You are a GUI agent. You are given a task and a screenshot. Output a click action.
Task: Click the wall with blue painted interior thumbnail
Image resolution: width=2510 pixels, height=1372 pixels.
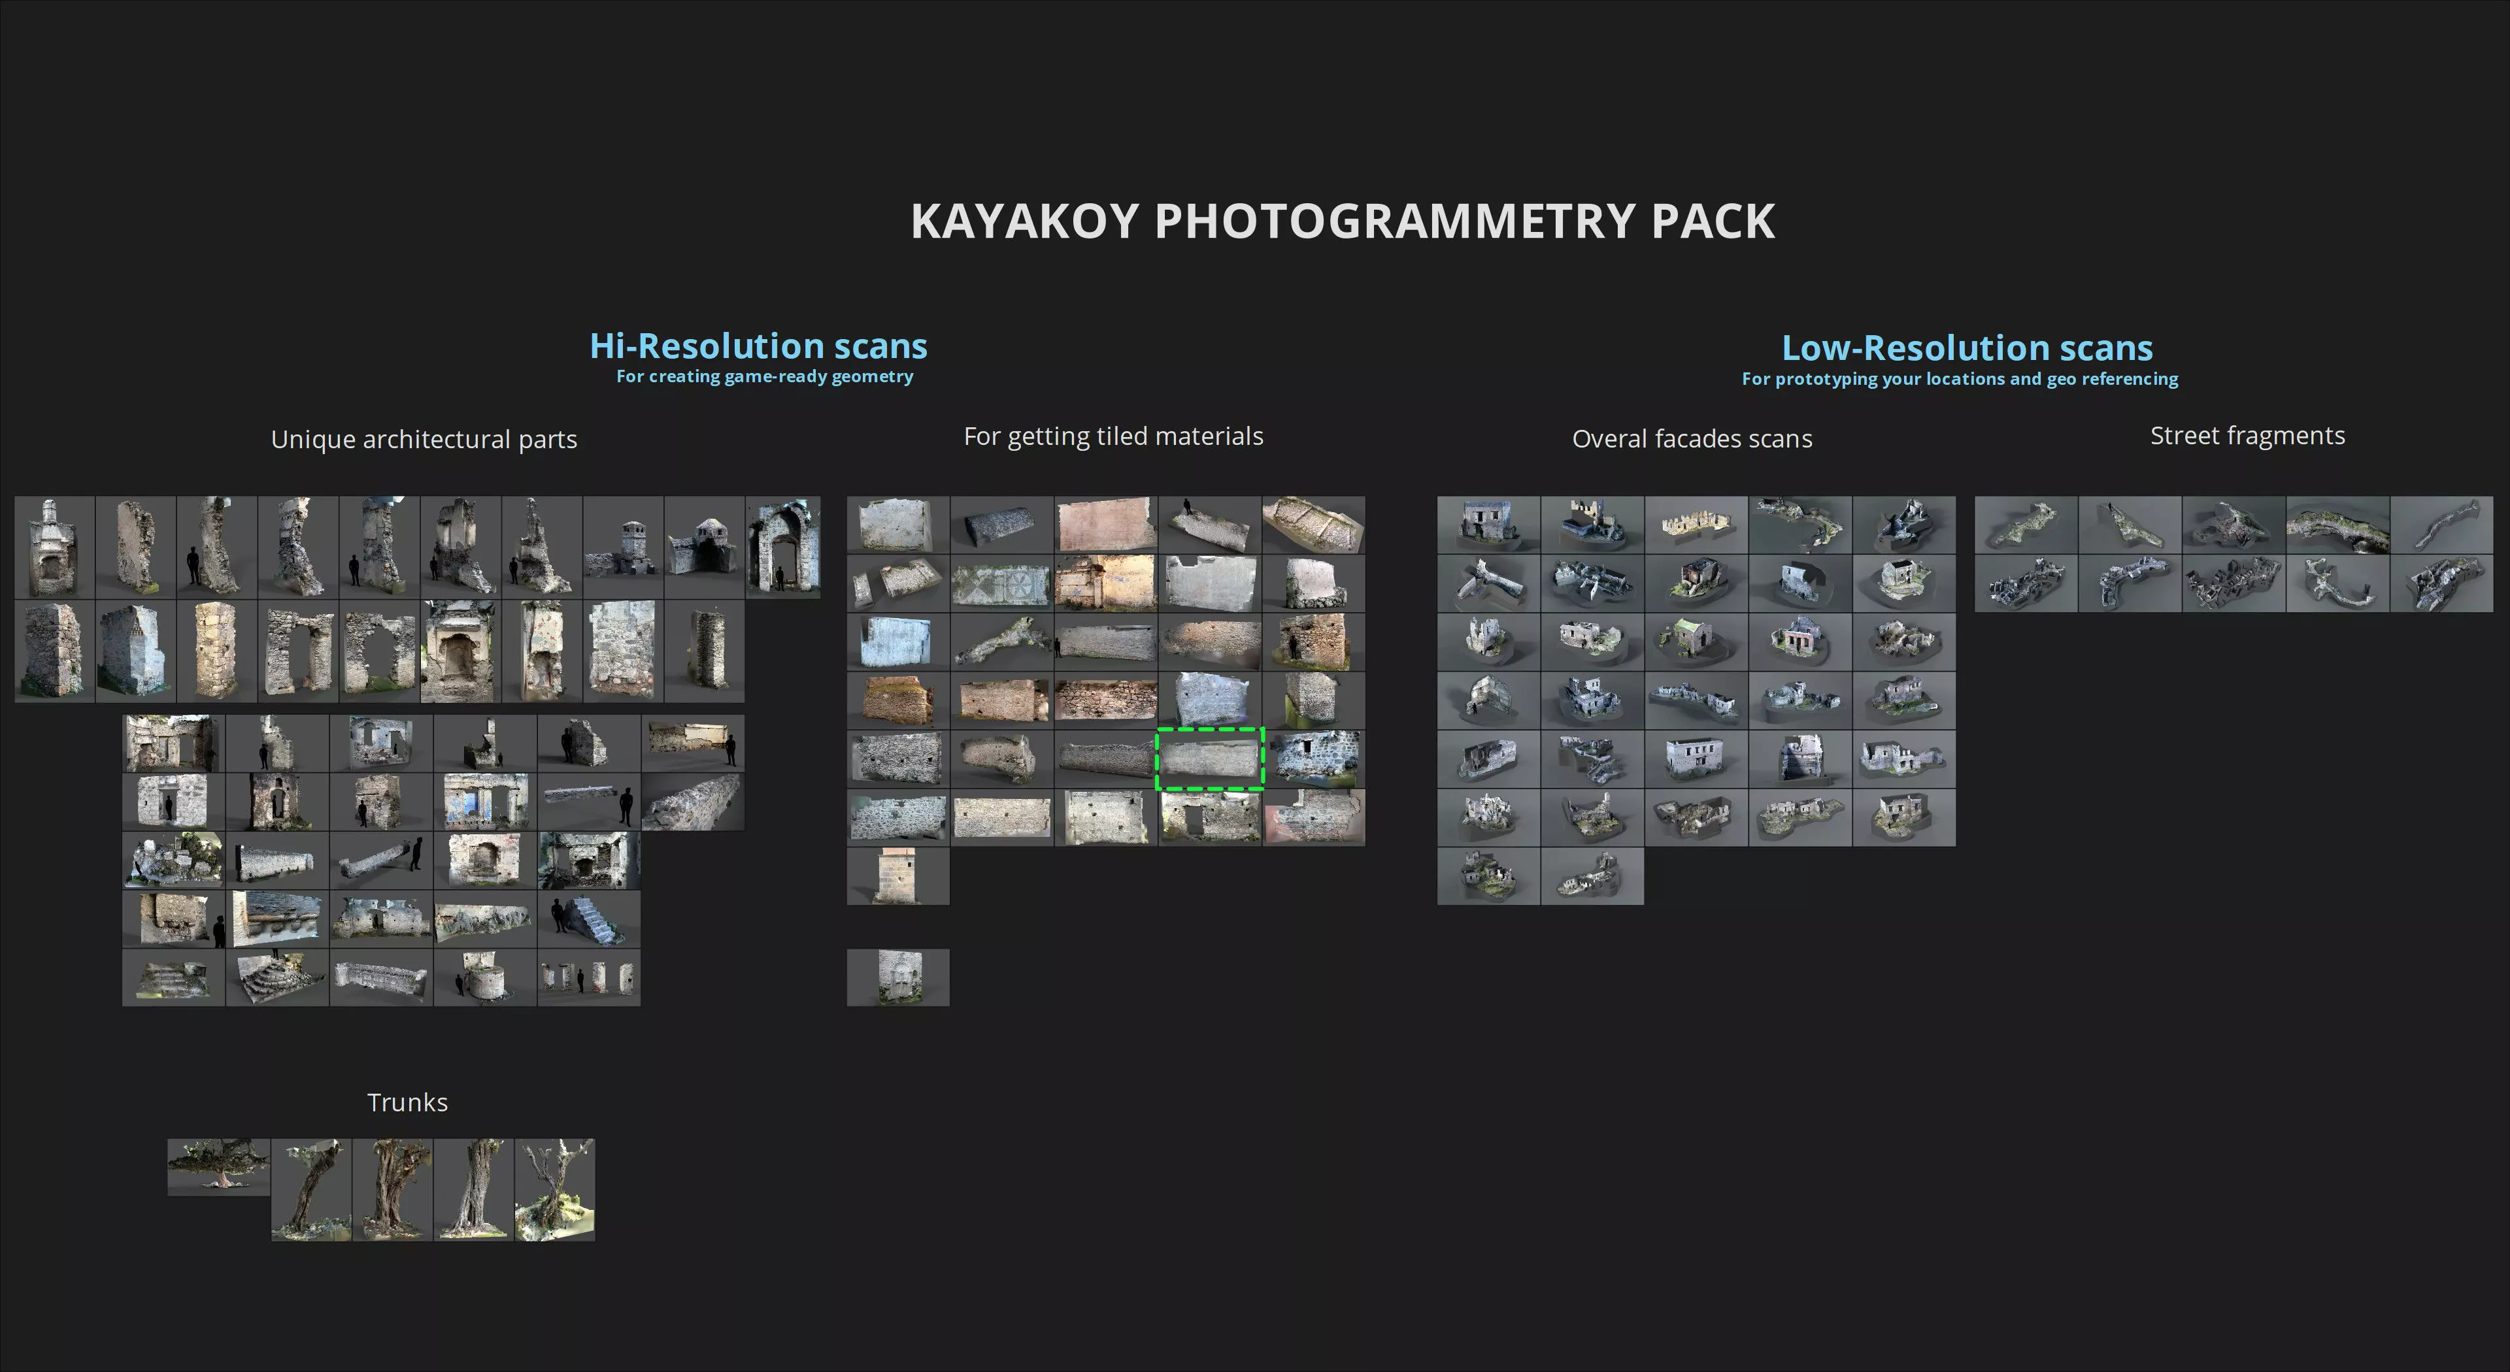point(484,802)
